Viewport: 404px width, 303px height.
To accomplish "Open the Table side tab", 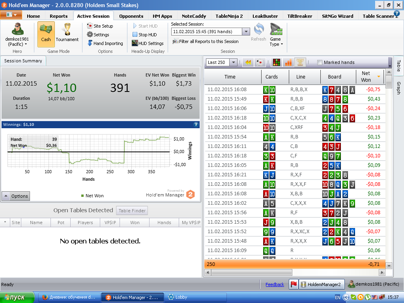I will 398,66.
